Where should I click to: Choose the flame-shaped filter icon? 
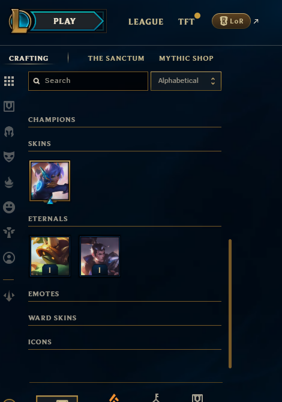[x=9, y=182]
